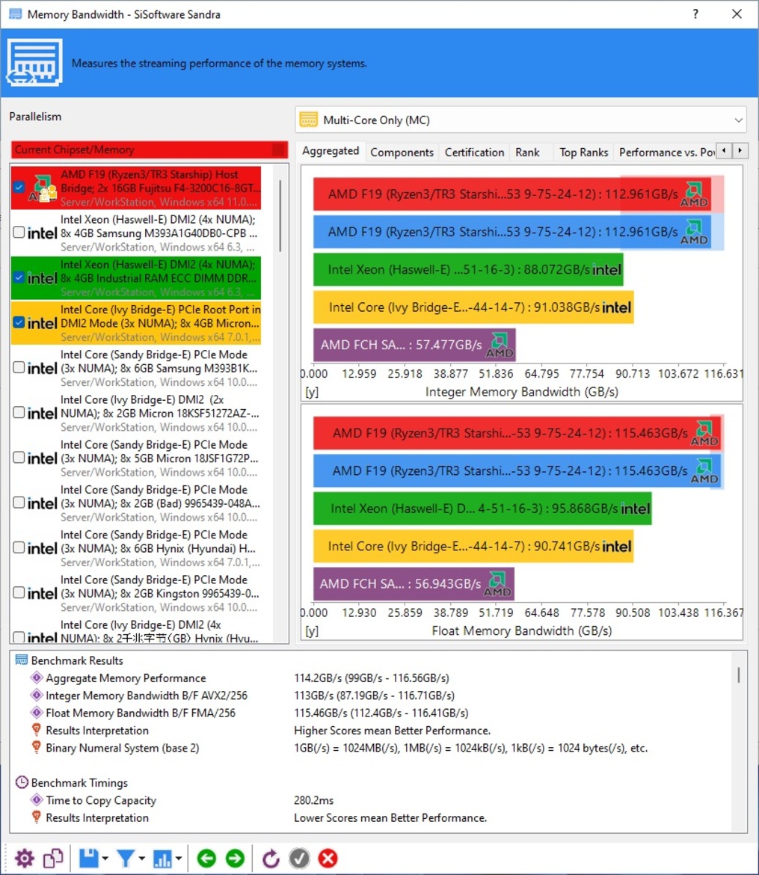
Task: Go forward with green right arrow
Action: tap(235, 859)
